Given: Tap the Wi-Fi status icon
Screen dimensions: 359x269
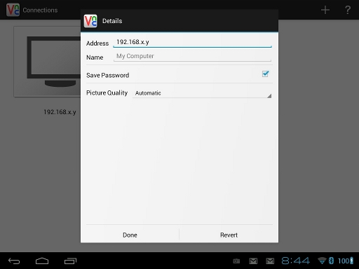Looking at the screenshot, I should tap(322, 261).
